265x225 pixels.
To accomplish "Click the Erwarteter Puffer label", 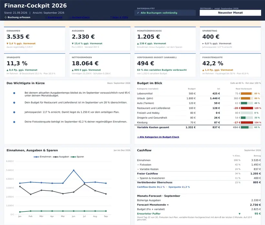I will point(149,214).
